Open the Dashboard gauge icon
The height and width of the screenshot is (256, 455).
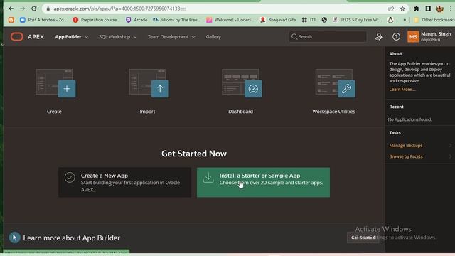253,88
